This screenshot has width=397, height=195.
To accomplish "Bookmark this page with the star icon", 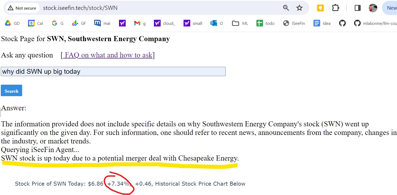I will coord(299,8).
